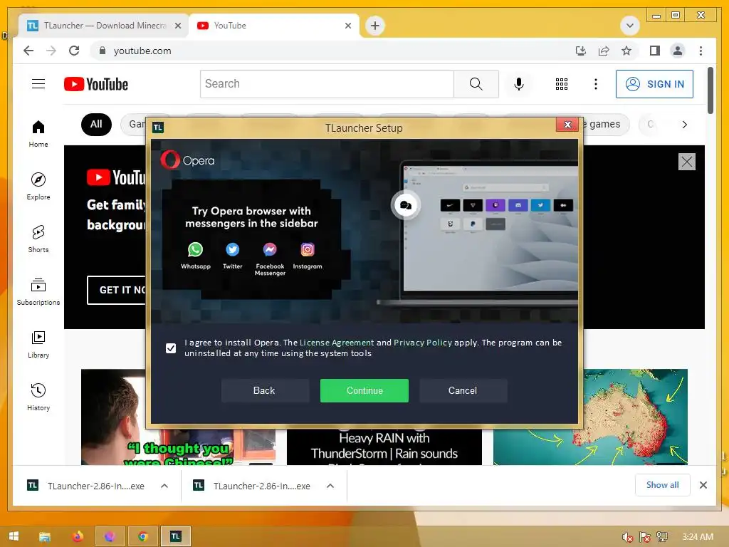Switch to TLauncher taskbar icon
Screen dimensions: 729x547
(175, 537)
